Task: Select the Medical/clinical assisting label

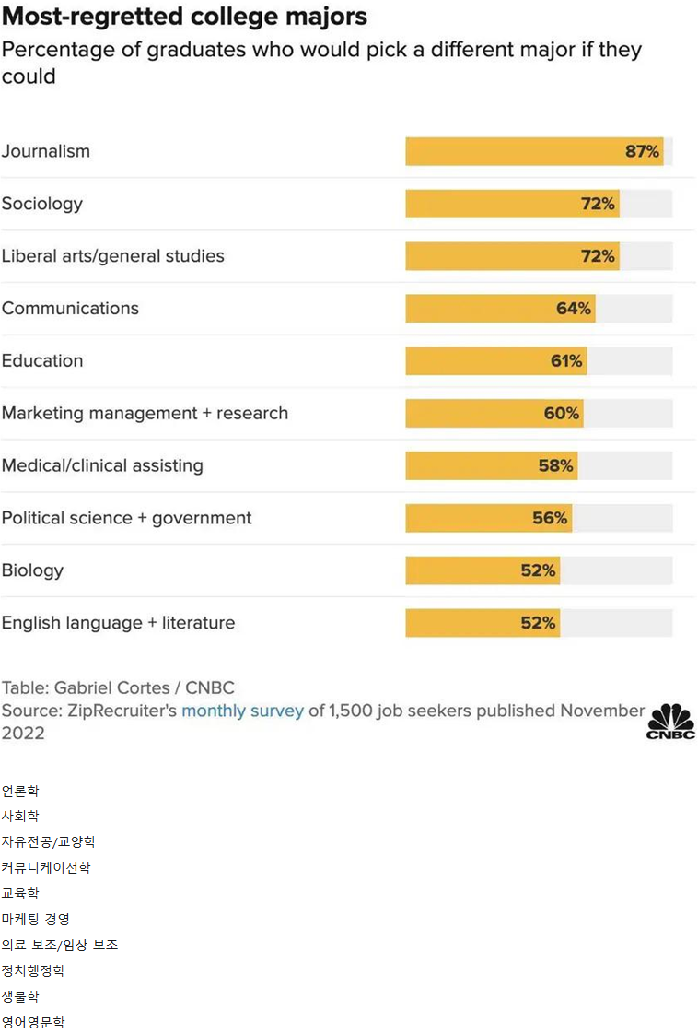Action: 102,465
